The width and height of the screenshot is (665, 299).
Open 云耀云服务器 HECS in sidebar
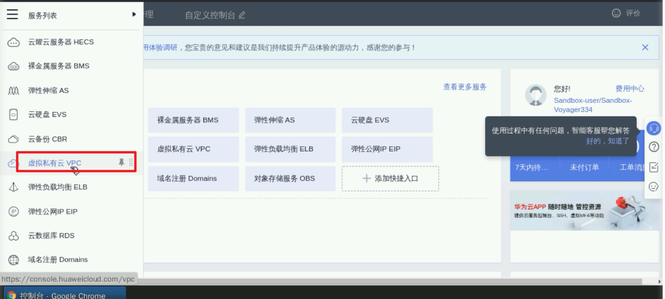pyautogui.click(x=61, y=42)
